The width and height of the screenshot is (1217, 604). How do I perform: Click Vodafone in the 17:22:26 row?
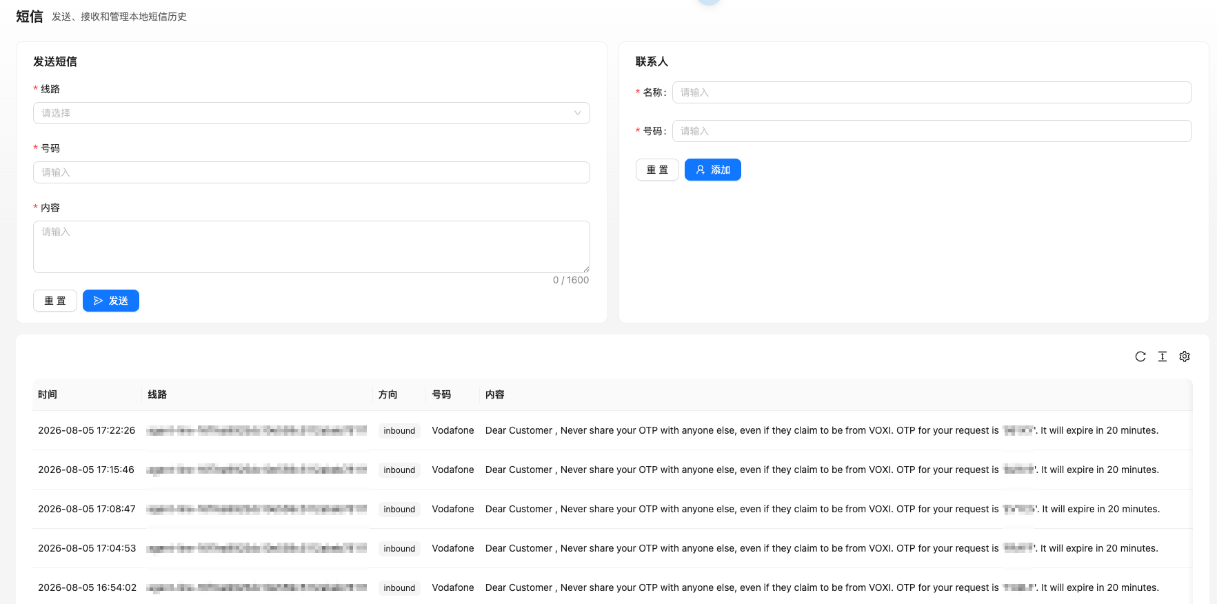click(453, 430)
